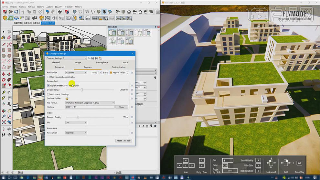This screenshot has width=320, height=180.
Task: Open the File format dropdown
Action: click(x=90, y=103)
